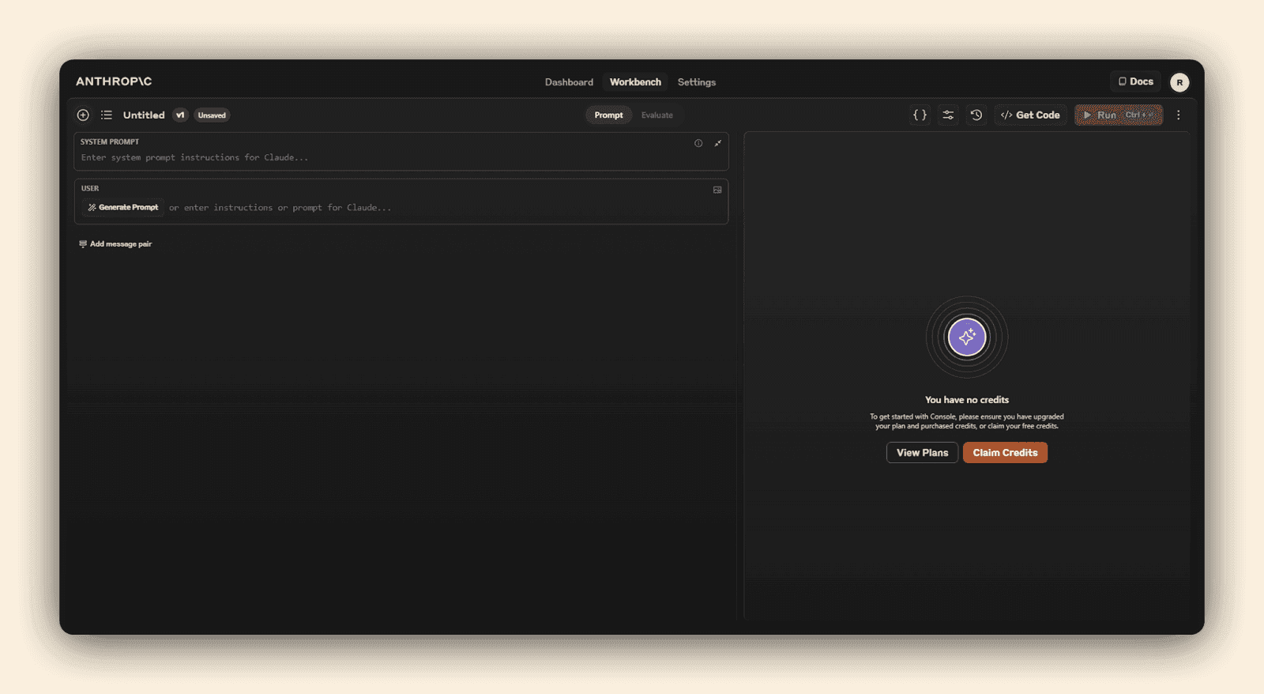Click the system prompt info icon
The height and width of the screenshot is (694, 1264).
point(698,143)
